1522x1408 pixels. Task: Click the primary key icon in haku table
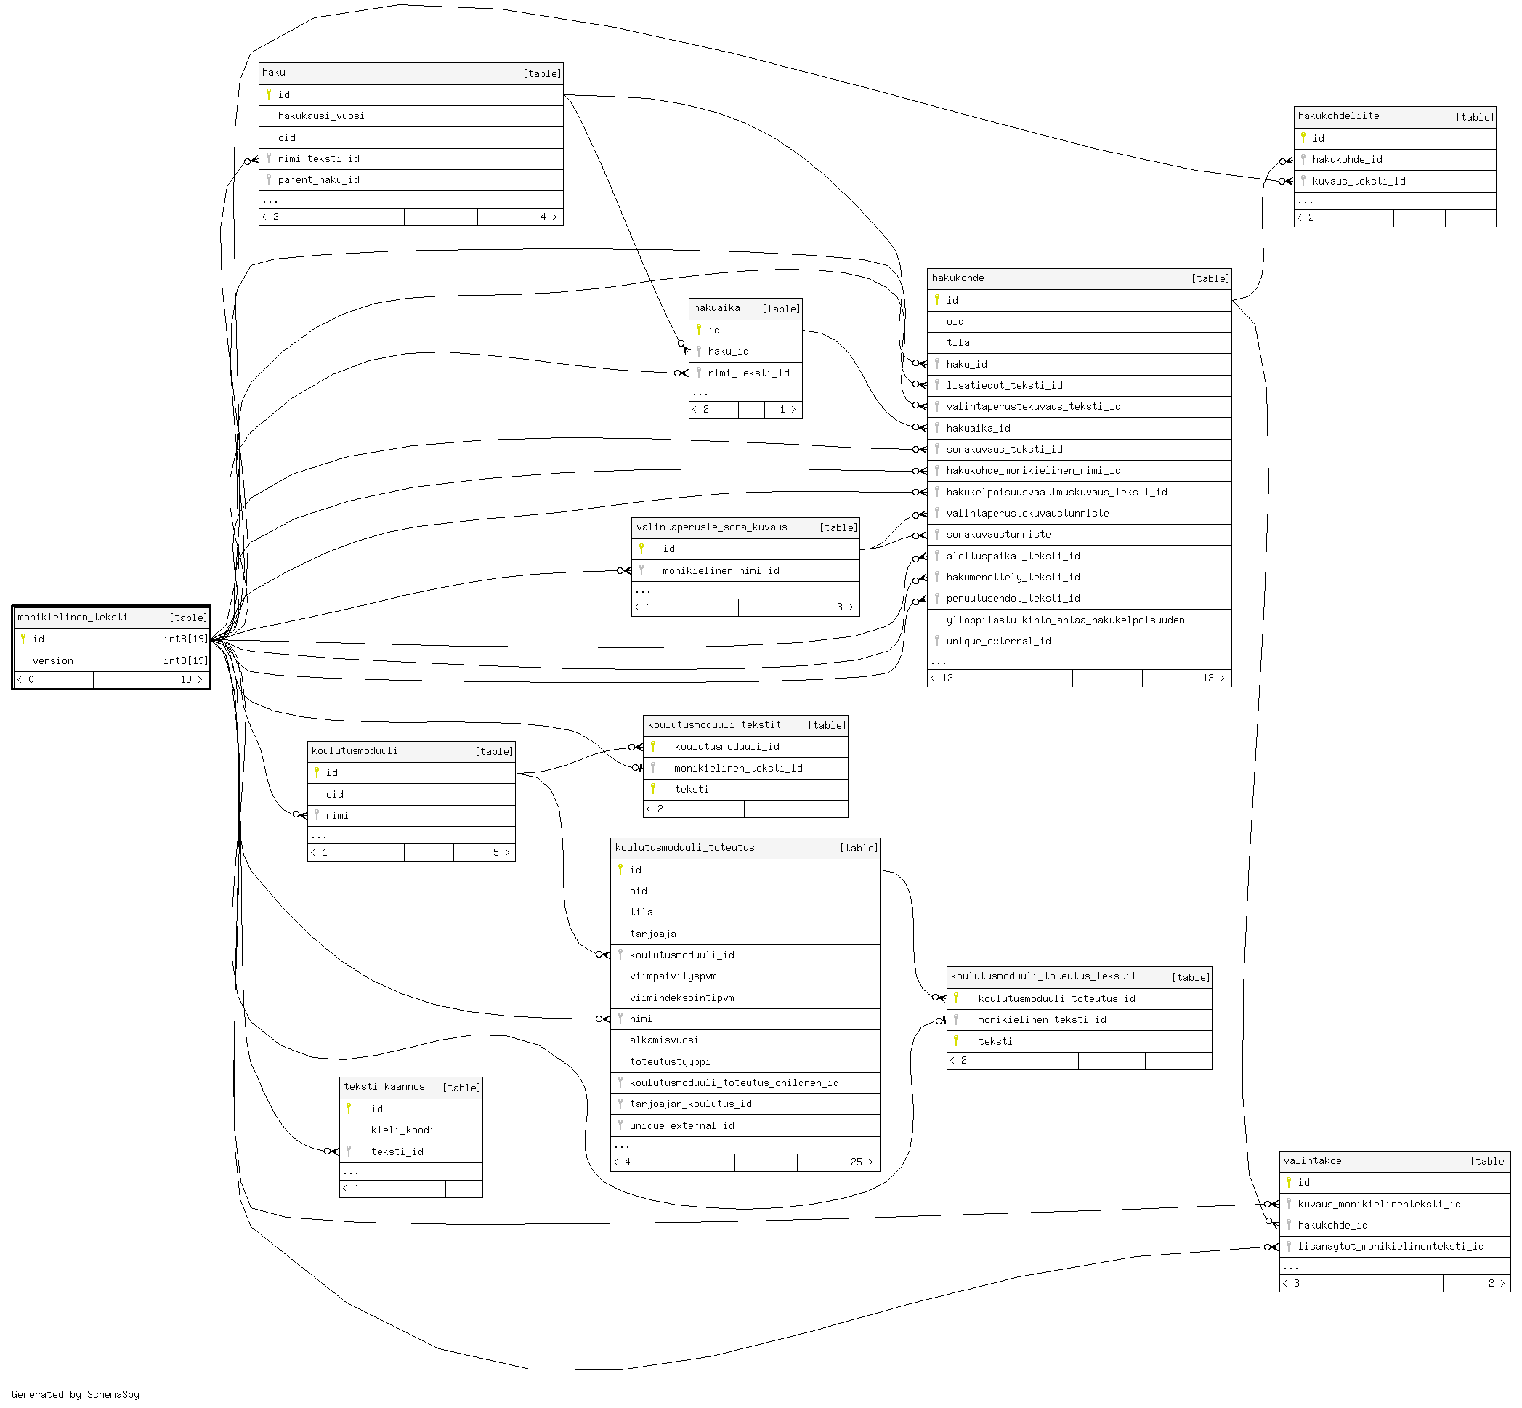coord(269,94)
